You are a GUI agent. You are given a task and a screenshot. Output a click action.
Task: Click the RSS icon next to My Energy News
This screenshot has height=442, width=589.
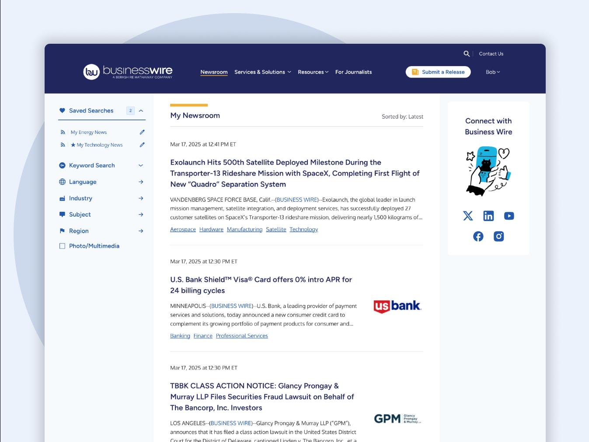pos(63,132)
